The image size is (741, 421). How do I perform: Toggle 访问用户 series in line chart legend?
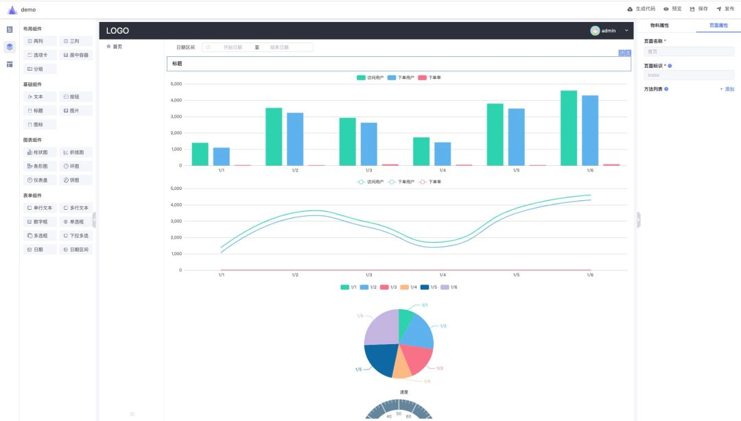click(x=370, y=182)
